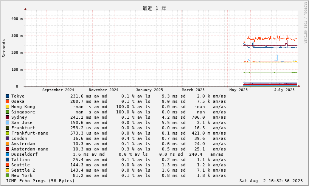This screenshot has height=186, width=309.
Task: Click the 'November 2024' x-axis label
Action: [x=104, y=90]
